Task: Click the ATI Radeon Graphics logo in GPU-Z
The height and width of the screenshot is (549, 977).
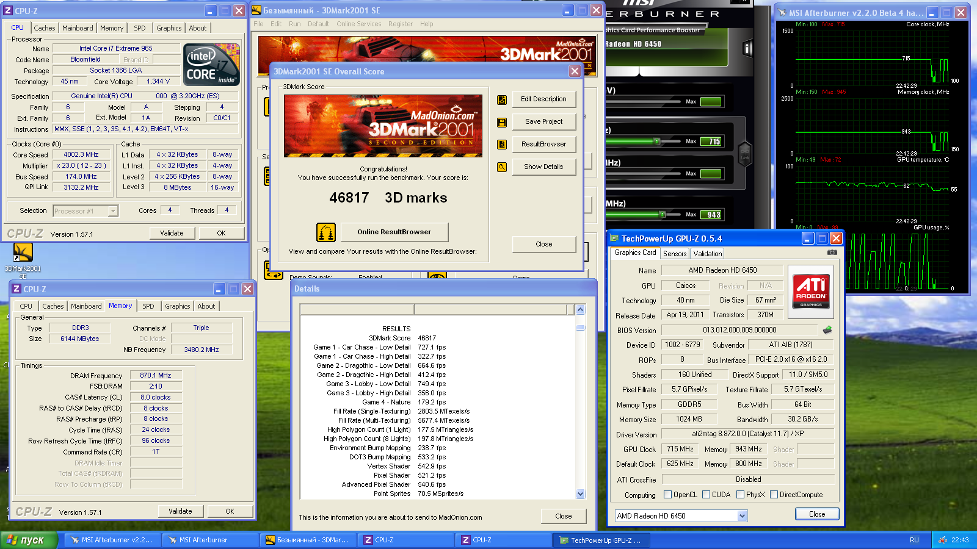Action: click(811, 292)
